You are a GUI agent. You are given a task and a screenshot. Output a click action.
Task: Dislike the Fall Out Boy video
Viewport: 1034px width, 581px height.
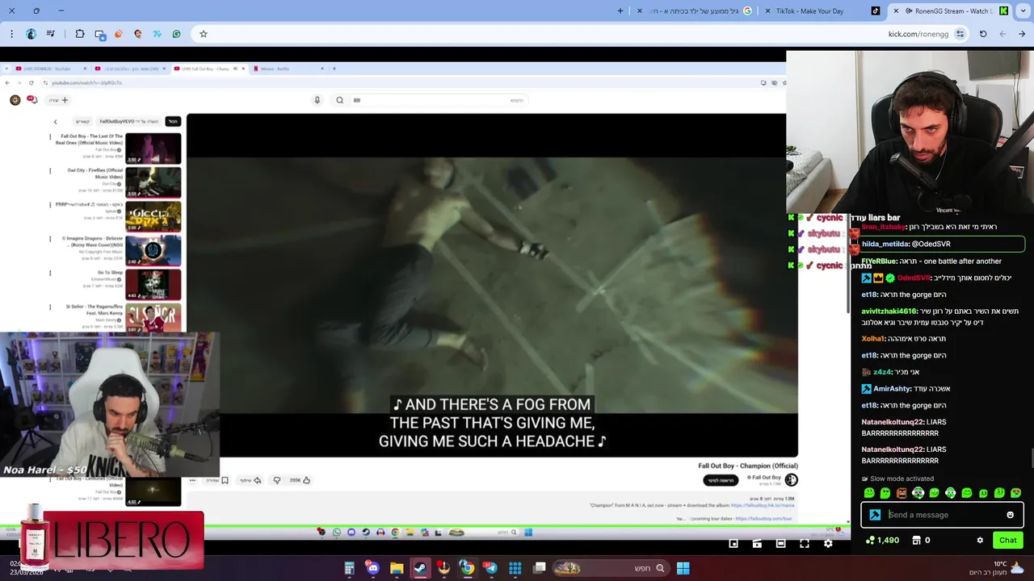(276, 480)
